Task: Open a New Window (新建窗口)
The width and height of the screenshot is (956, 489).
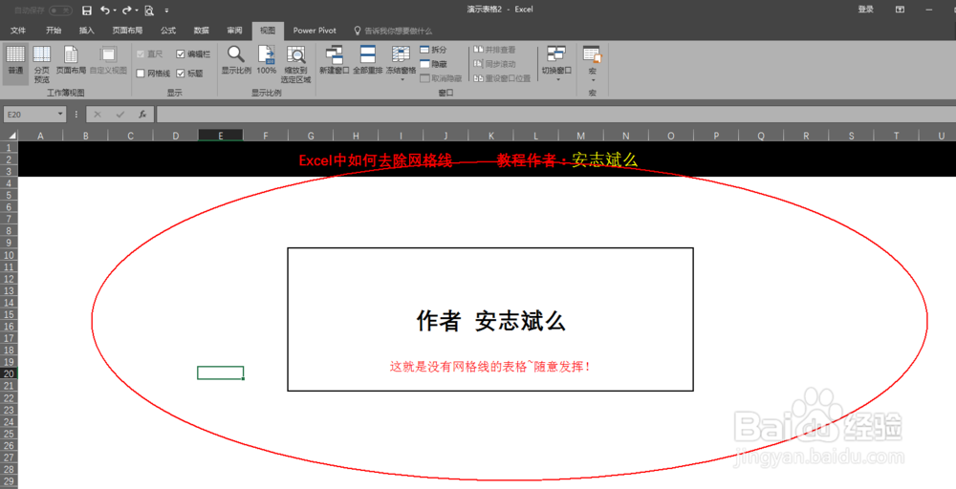Action: 334,61
